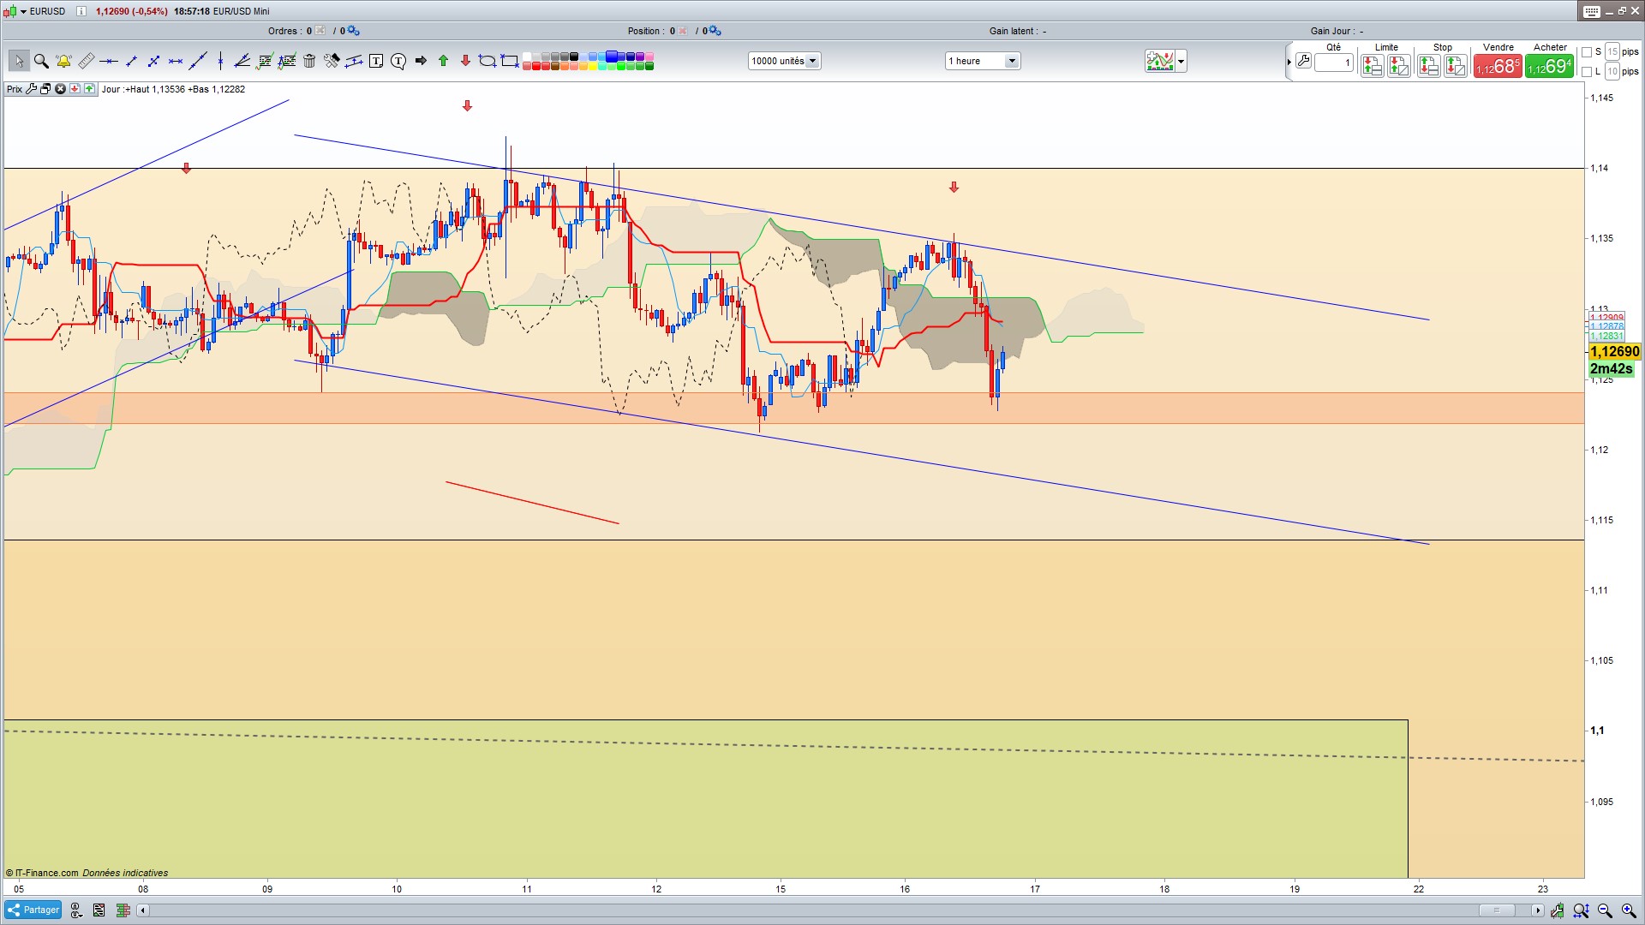Click the L pips value field
The height and width of the screenshot is (925, 1645).
pyautogui.click(x=1612, y=72)
